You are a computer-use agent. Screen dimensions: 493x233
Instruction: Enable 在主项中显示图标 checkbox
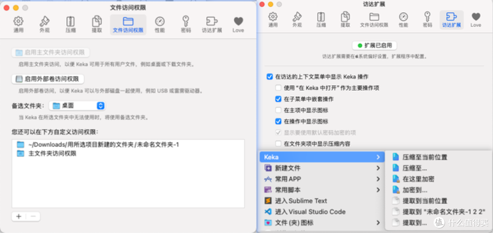(x=278, y=110)
